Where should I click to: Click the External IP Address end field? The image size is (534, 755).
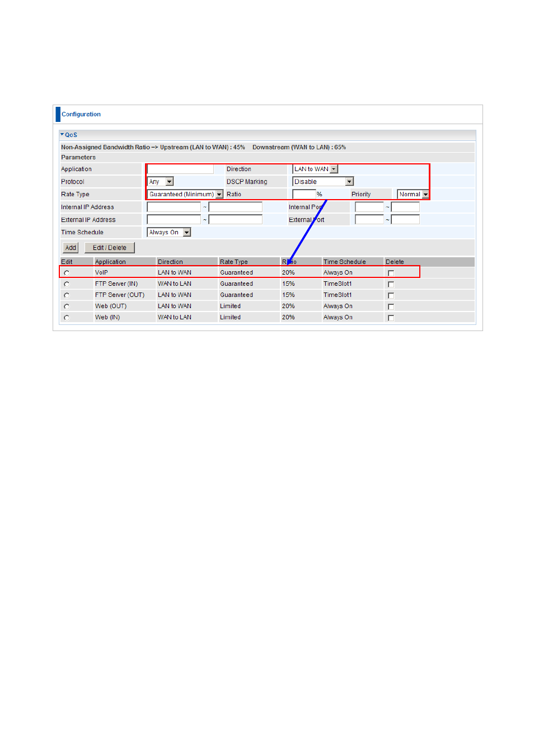(x=236, y=220)
